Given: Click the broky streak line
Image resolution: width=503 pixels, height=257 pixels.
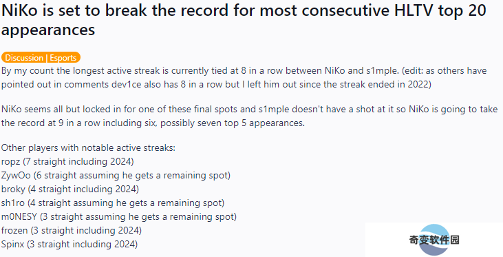Looking at the screenshot, I should tap(70, 189).
